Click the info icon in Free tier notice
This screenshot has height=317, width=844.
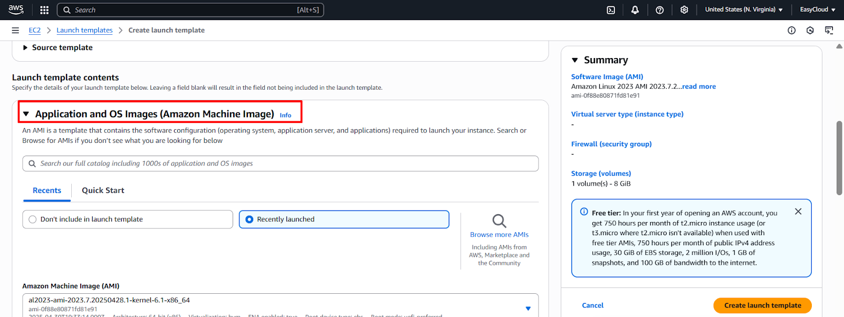[x=584, y=212]
